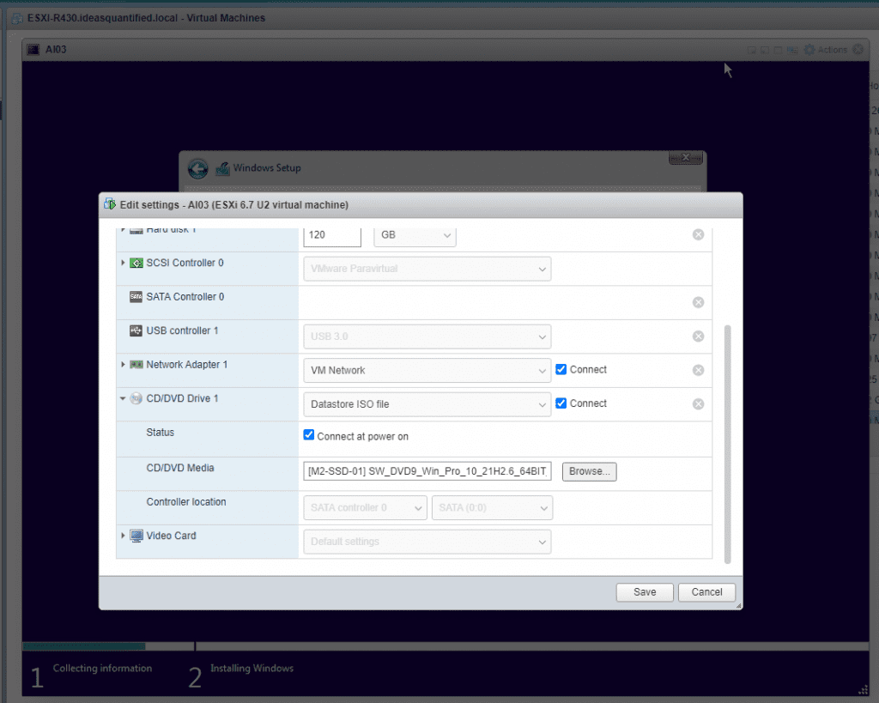Click the keyboard layout icon in console toolbar
This screenshot has height=703, width=879.
792,50
